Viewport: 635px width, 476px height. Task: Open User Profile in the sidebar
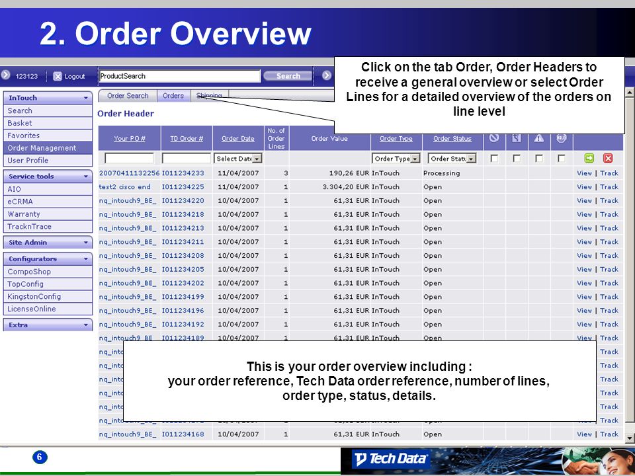pos(48,160)
